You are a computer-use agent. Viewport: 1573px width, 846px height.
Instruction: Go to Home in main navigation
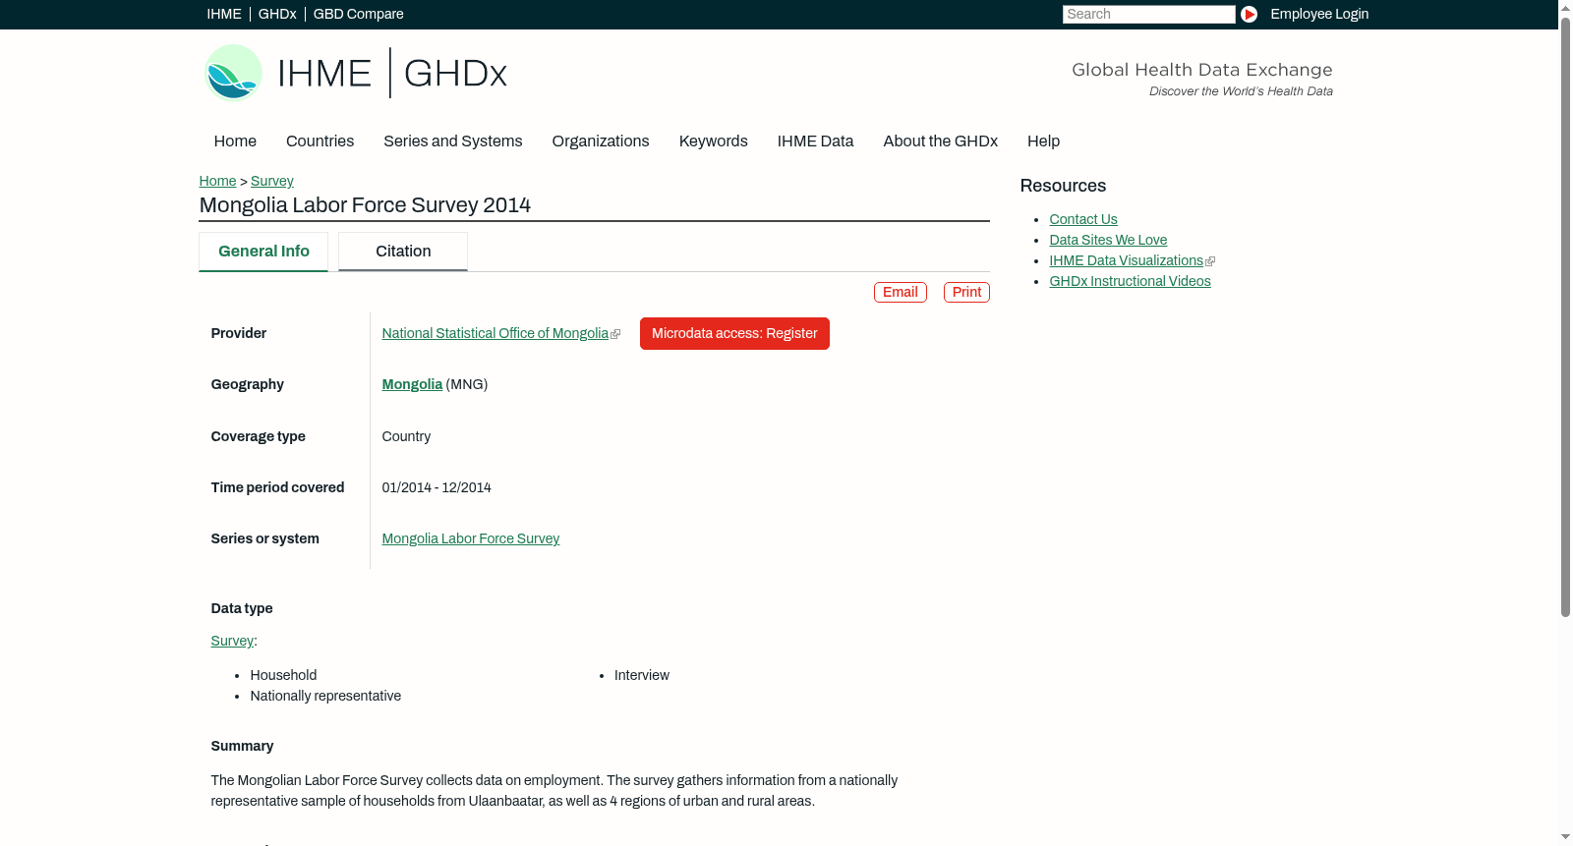click(235, 141)
